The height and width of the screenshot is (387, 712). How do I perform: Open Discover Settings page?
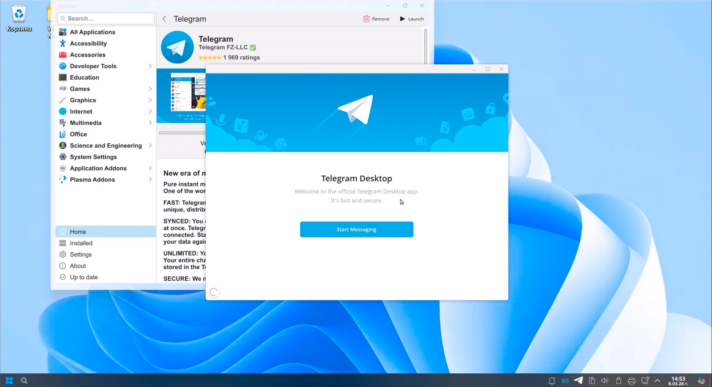click(x=106, y=255)
